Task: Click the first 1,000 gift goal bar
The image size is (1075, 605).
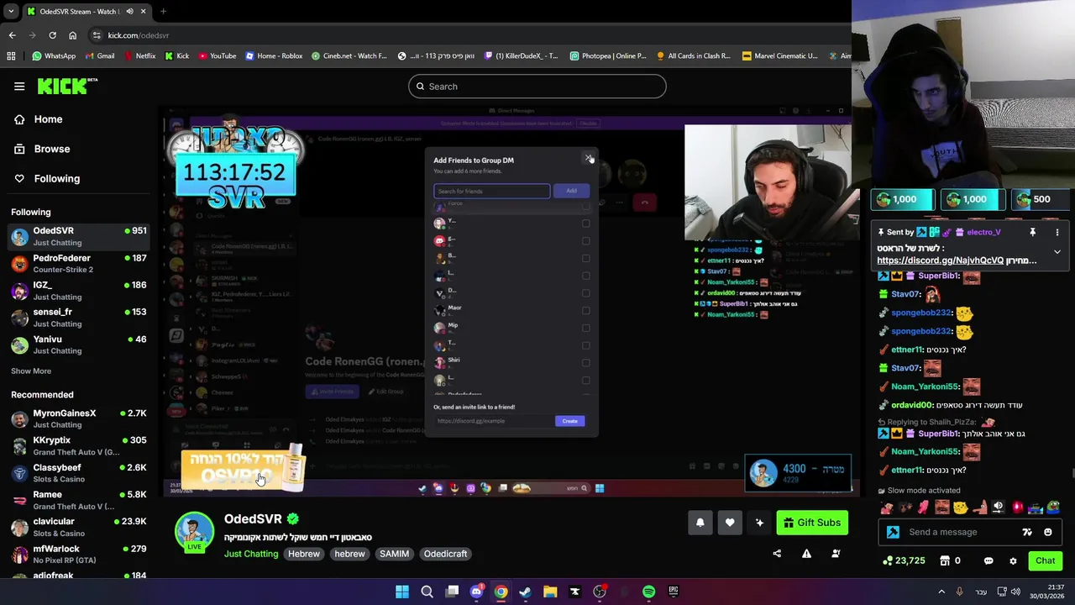Action: 903,199
